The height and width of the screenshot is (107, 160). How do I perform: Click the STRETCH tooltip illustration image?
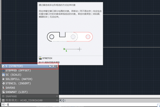pyautogui.click(x=70, y=41)
